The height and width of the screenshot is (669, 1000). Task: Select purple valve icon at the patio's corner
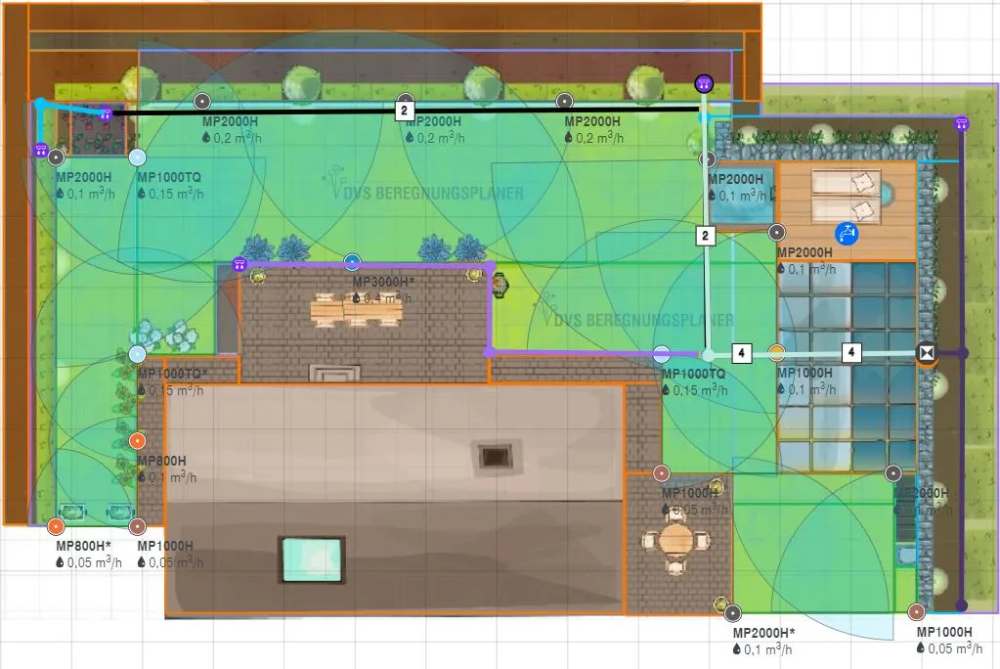point(239,264)
